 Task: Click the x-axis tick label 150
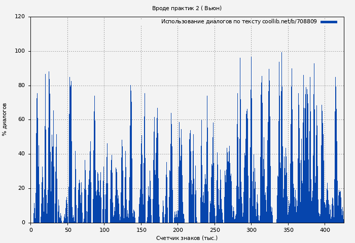tap(141, 230)
